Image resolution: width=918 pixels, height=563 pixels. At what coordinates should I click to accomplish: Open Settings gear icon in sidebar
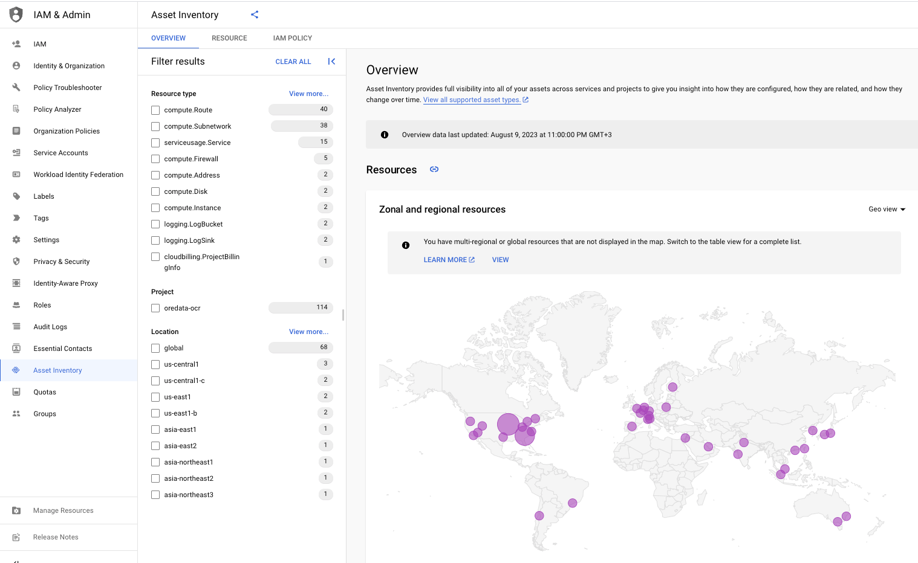pos(16,240)
